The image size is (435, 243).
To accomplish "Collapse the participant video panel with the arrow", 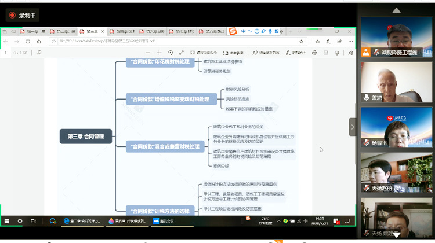I will 352,127.
